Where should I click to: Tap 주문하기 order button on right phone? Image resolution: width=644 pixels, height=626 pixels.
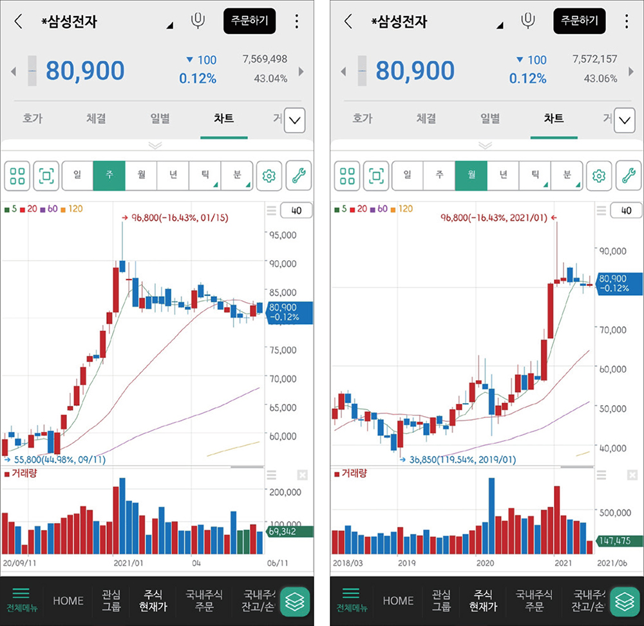[579, 21]
